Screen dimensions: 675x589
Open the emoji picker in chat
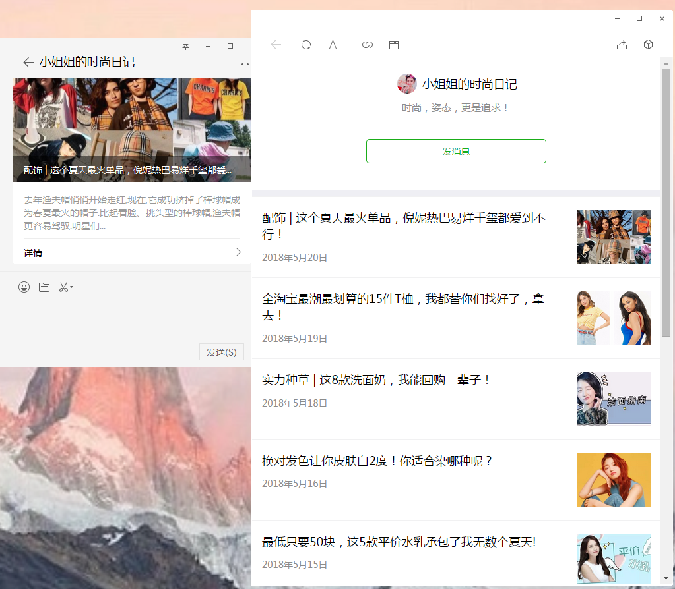(24, 287)
